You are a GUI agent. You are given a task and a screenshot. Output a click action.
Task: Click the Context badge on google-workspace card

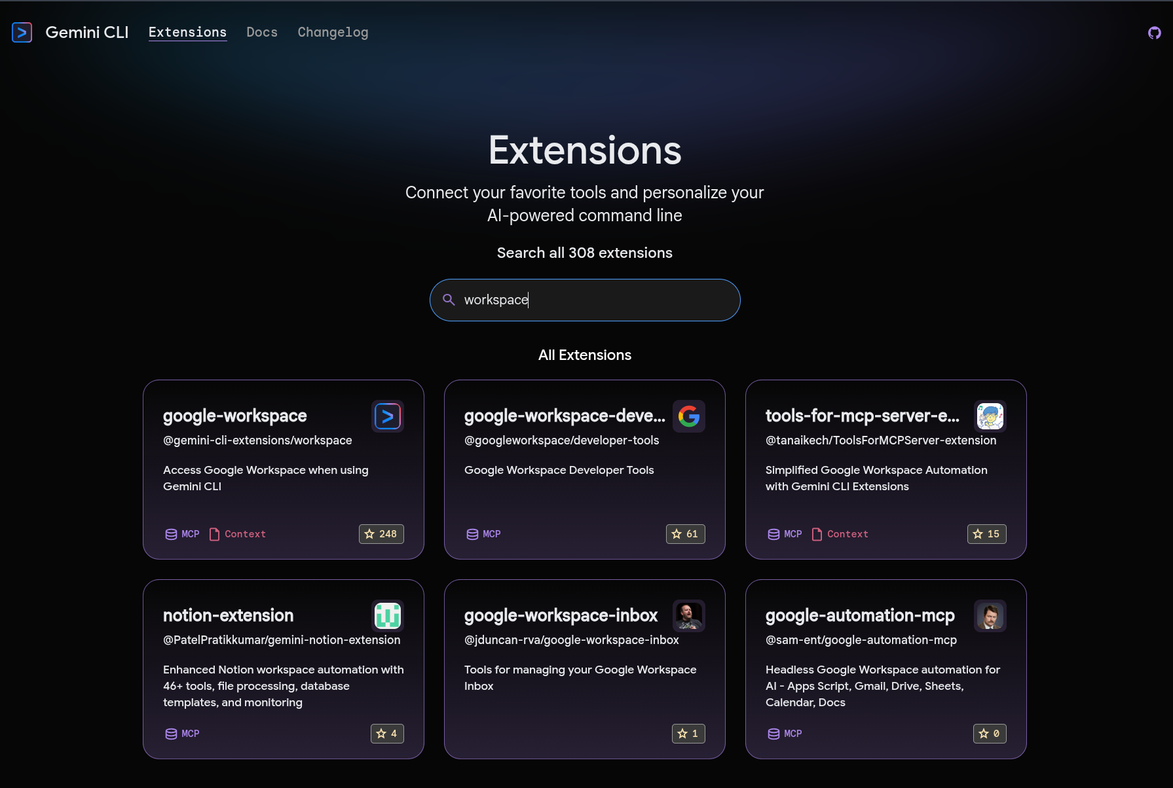(238, 534)
